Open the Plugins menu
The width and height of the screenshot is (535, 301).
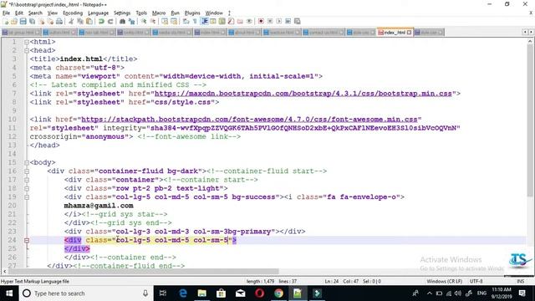point(192,13)
